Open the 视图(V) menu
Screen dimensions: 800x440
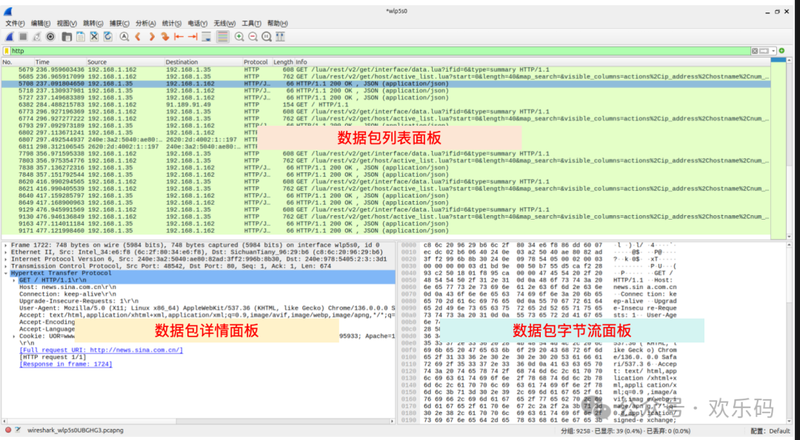tap(67, 24)
